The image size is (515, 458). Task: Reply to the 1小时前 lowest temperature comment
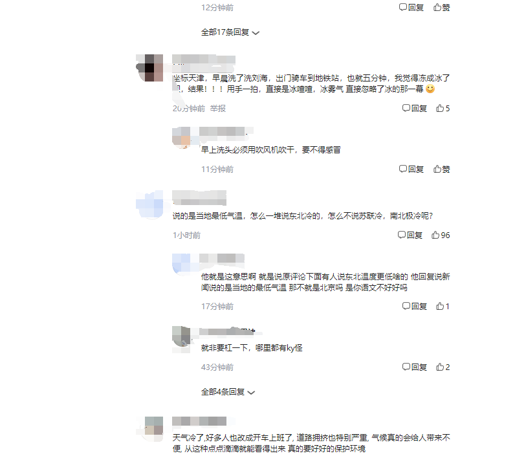coord(410,235)
